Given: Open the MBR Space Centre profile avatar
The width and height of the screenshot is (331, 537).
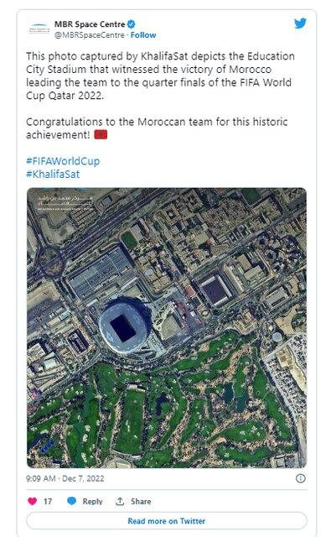Looking at the screenshot, I should tap(39, 29).
